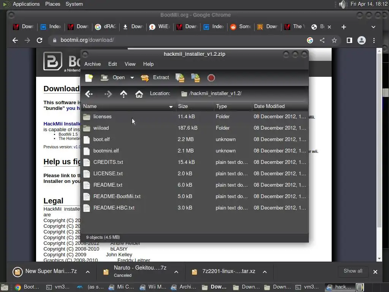389x292 pixels.
Task: Open the 7z2201-linux tar.xz download
Action: 224,271
